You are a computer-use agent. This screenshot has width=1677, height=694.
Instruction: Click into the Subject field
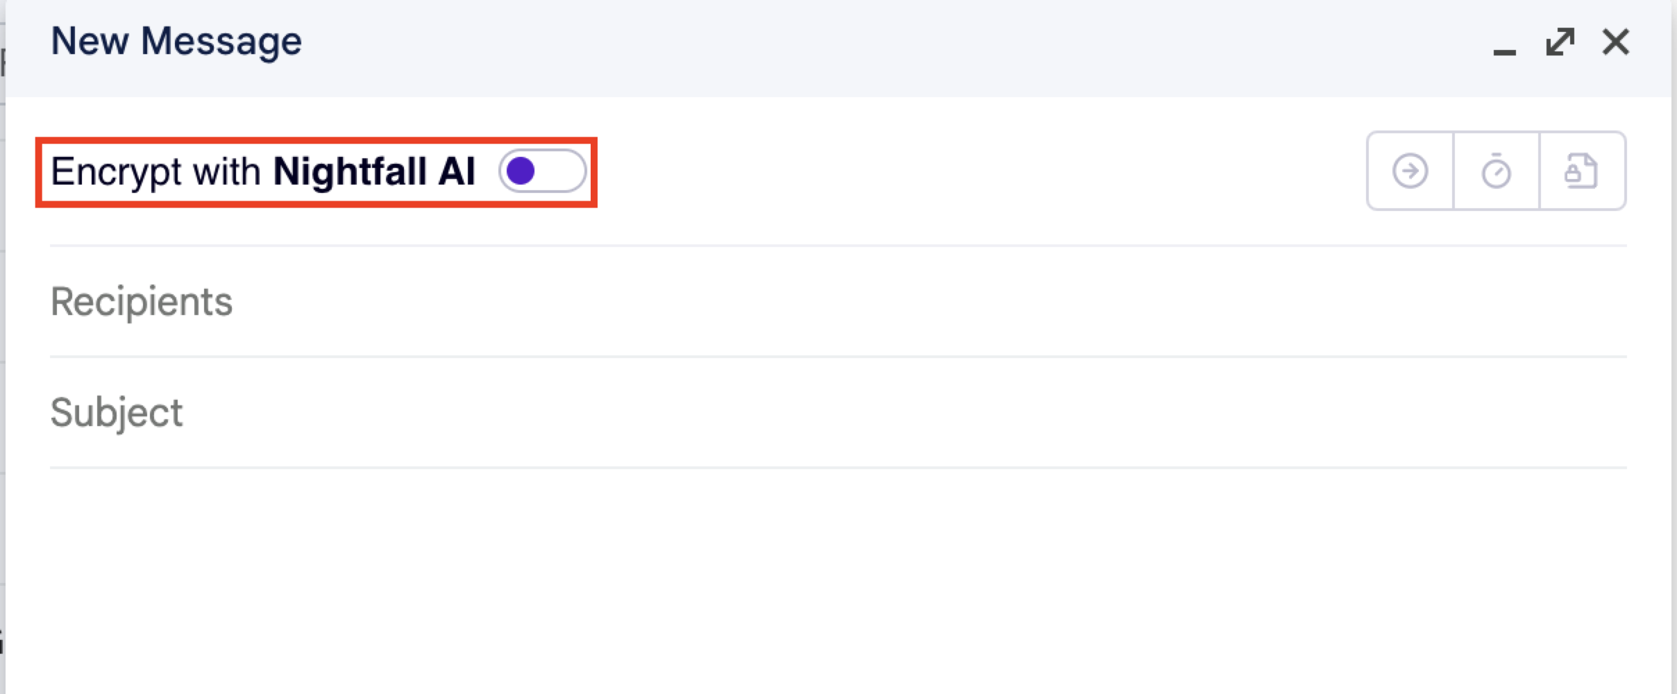tap(833, 412)
